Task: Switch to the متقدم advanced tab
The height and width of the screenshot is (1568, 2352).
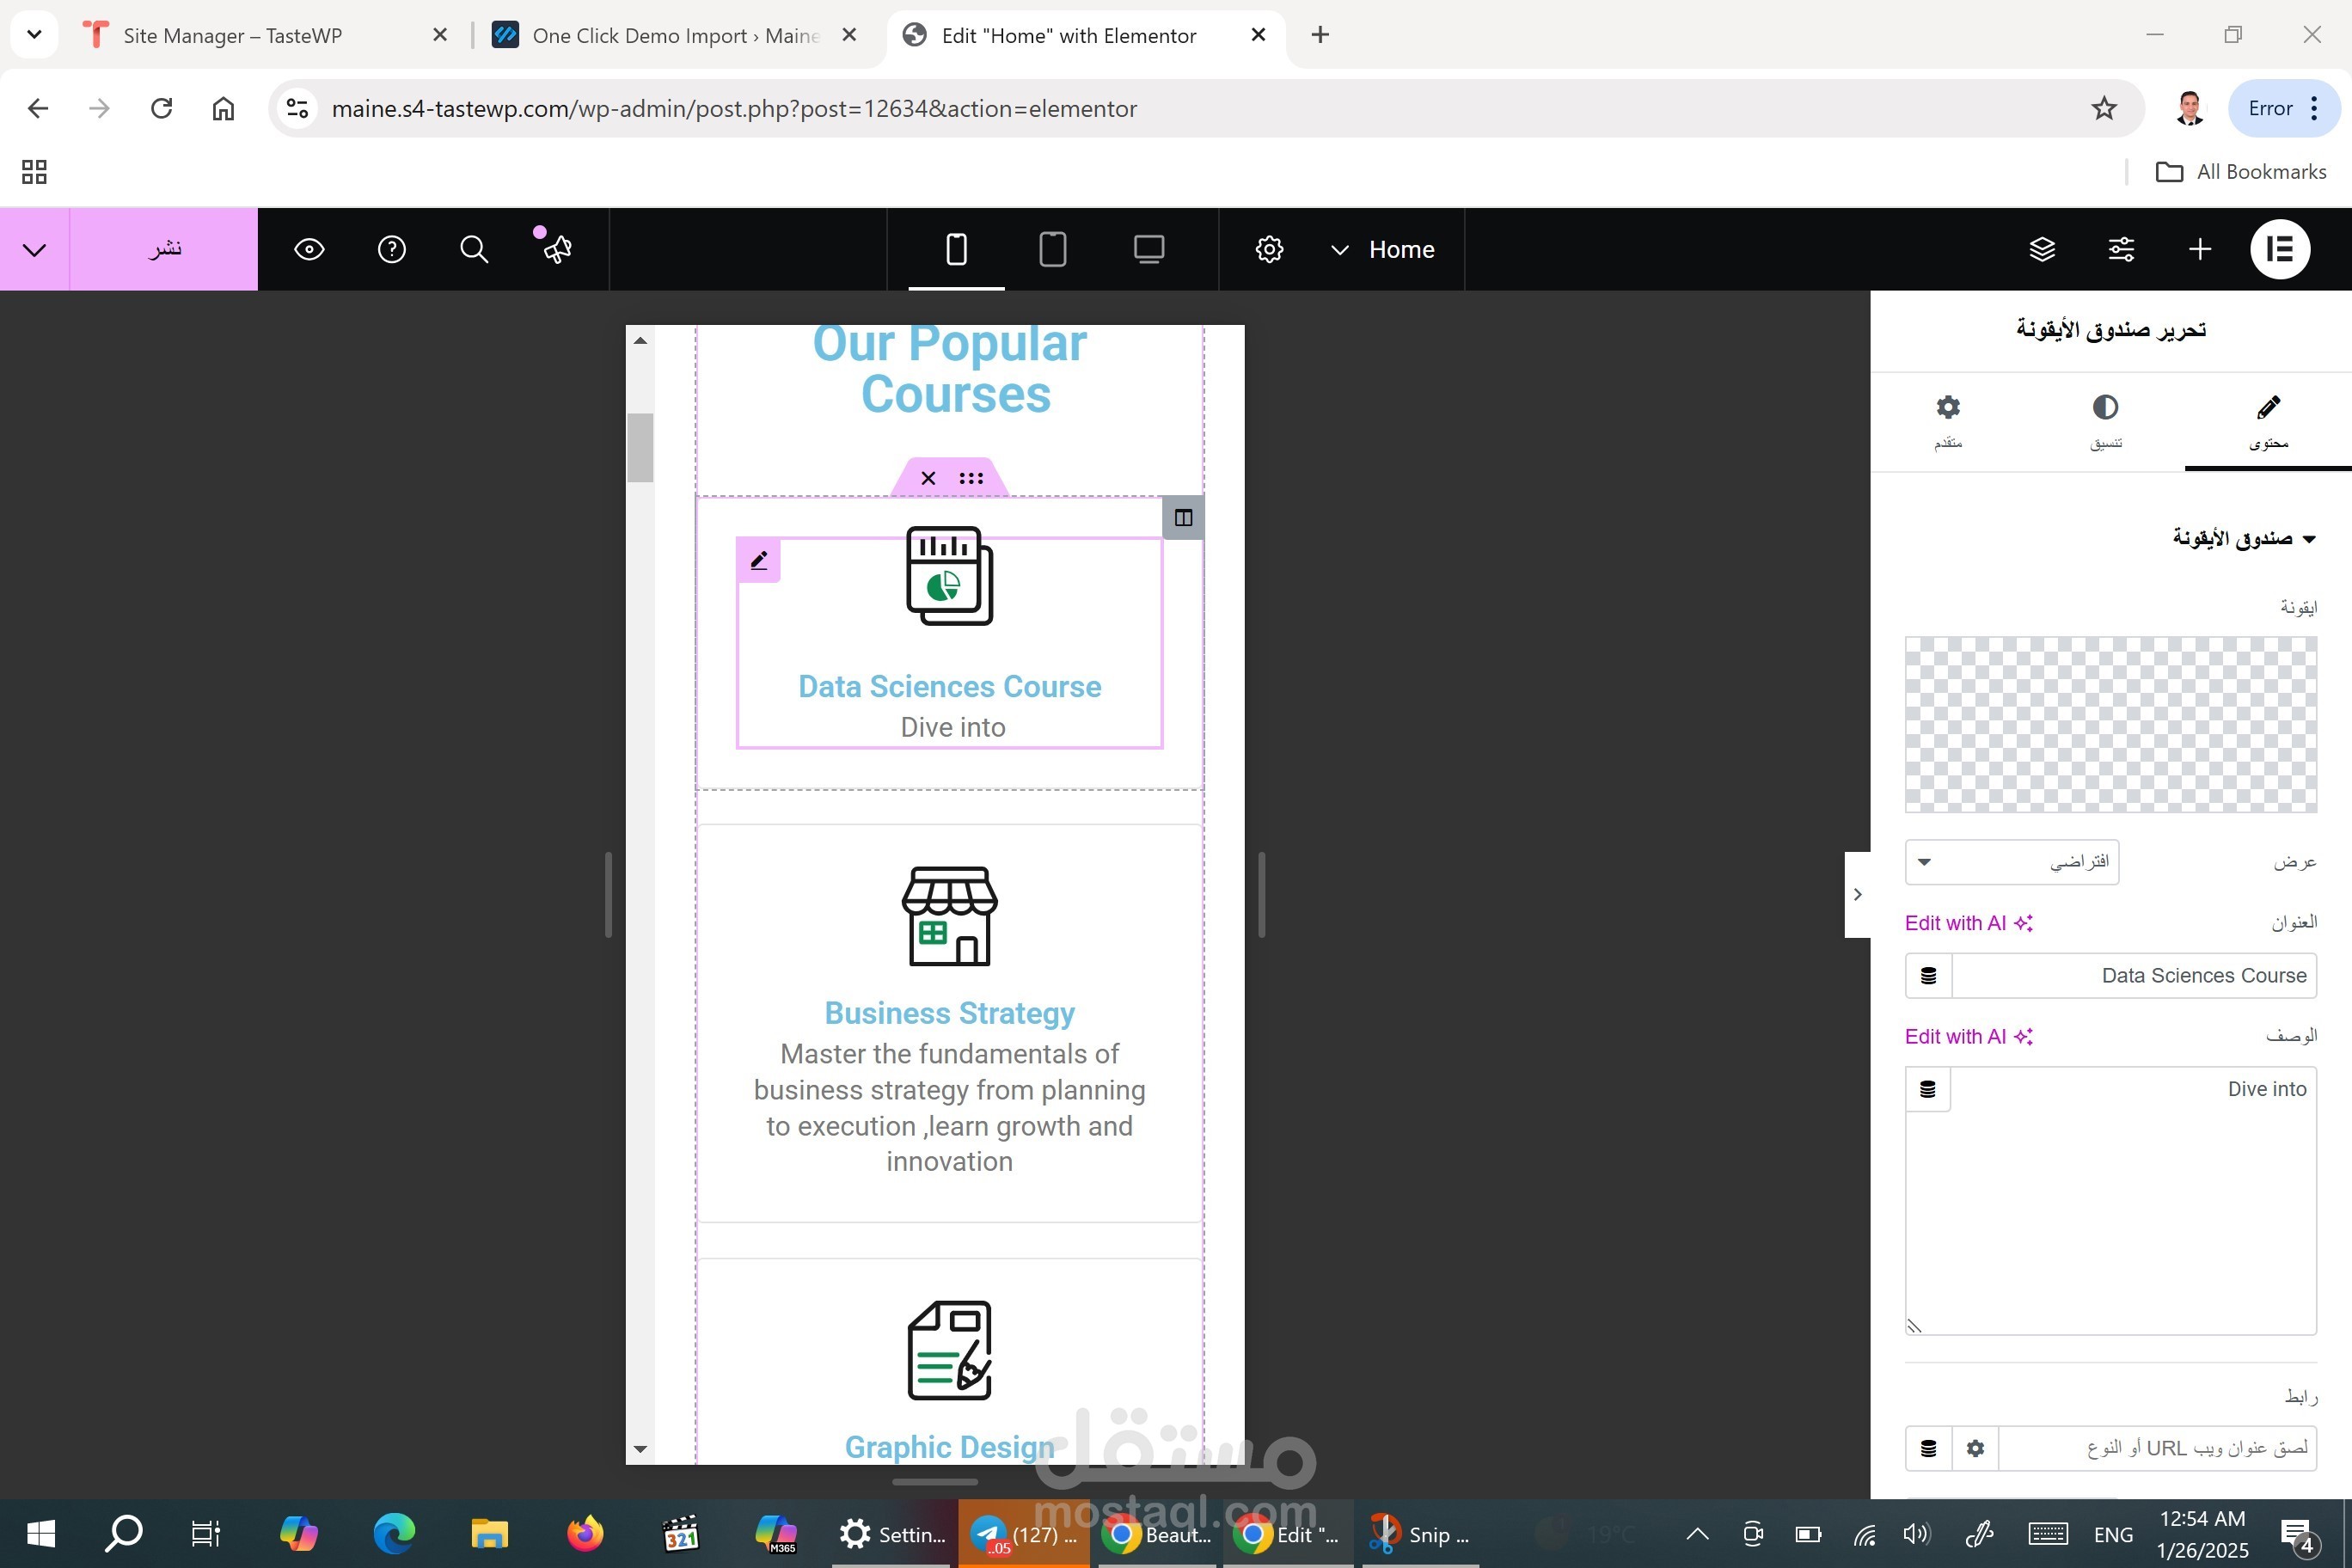Action: 1947,421
